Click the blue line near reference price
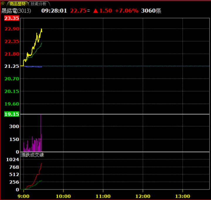 pos(33,67)
